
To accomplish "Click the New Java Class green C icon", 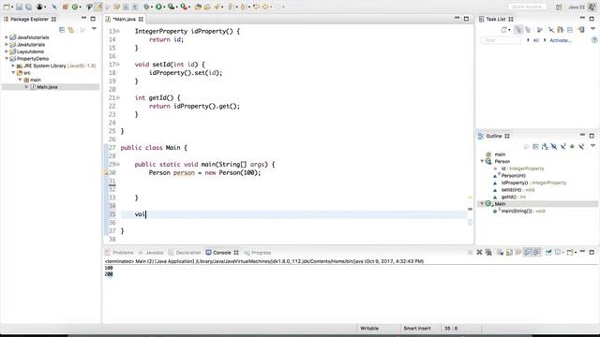I will pyautogui.click(x=75, y=7).
